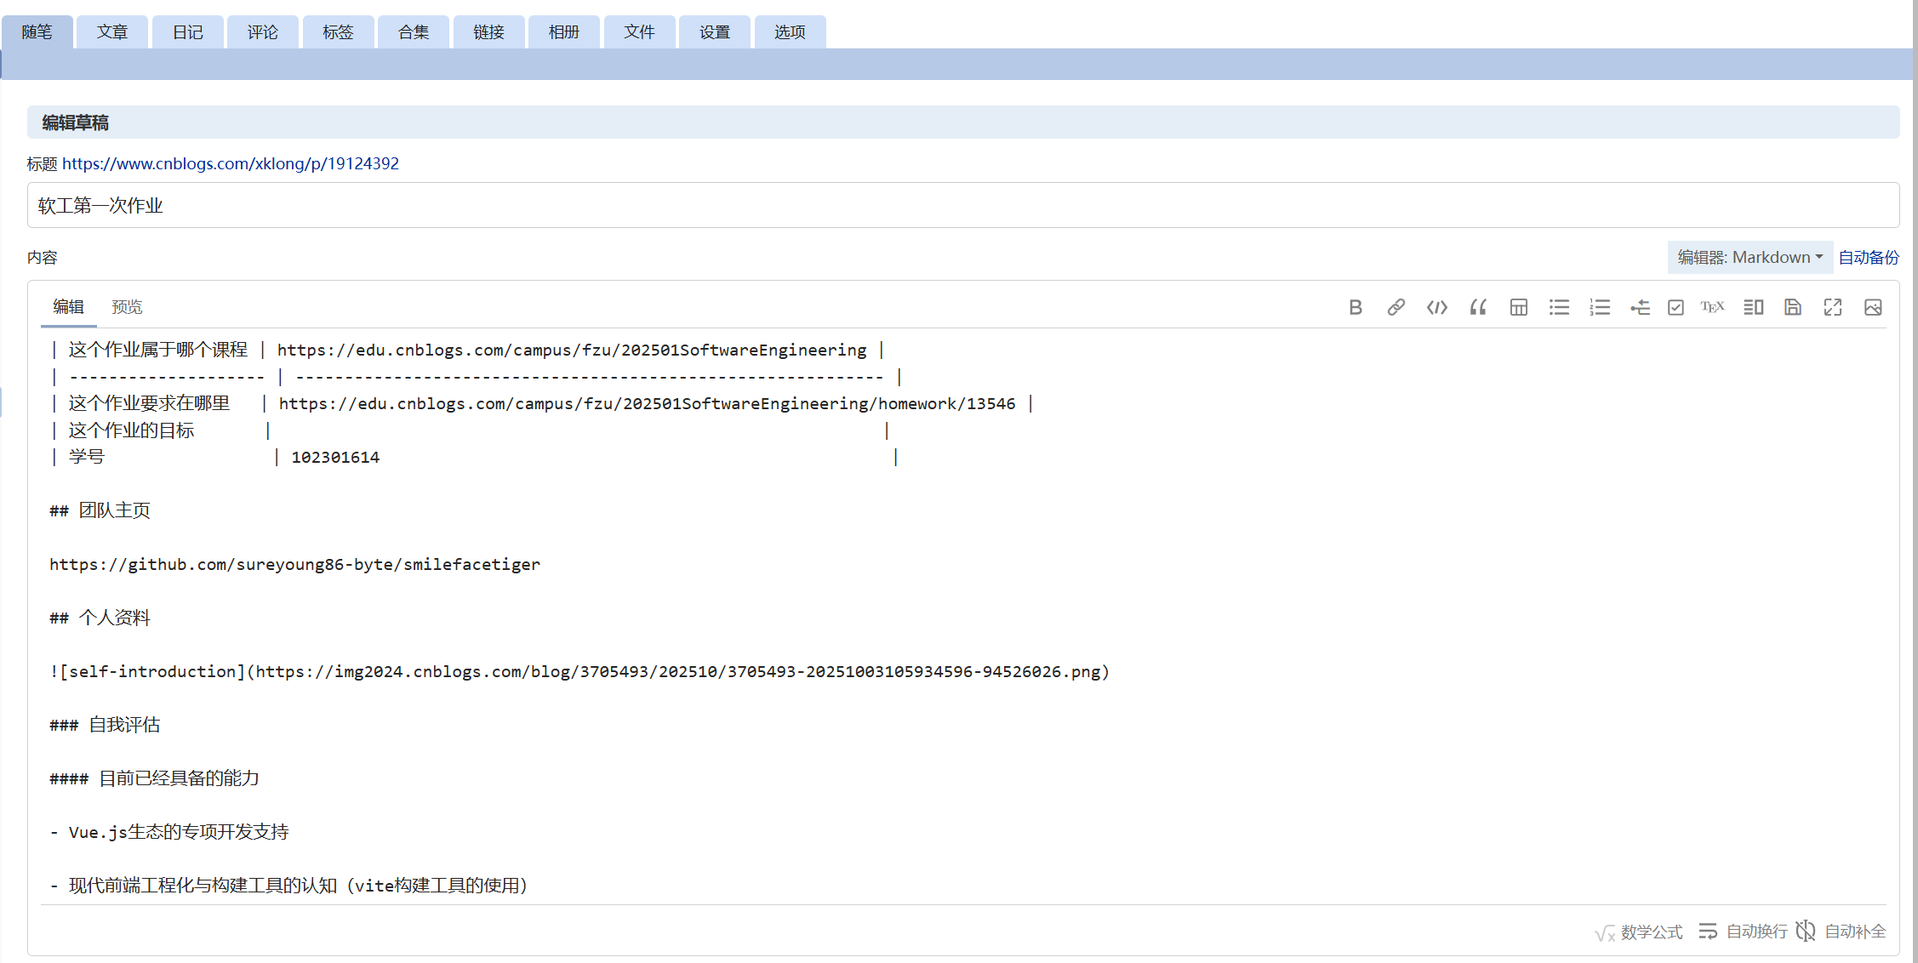Insert a code block using the code icon
The width and height of the screenshot is (1918, 963).
click(x=1436, y=307)
